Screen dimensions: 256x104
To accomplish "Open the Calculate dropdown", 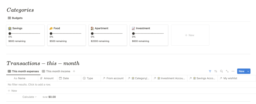I will (29, 97).
